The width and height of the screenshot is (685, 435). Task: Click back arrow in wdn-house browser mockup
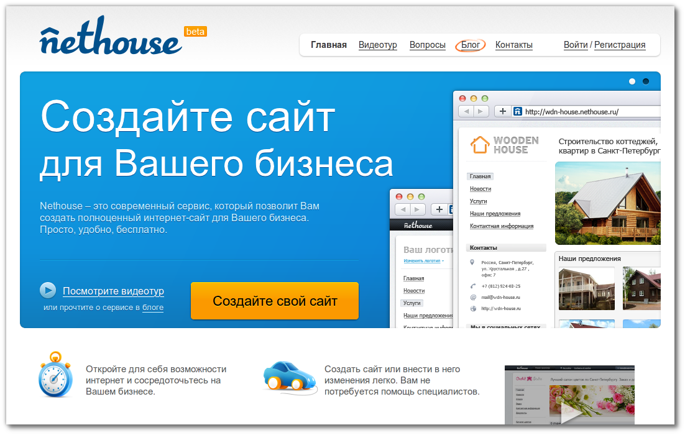[466, 111]
